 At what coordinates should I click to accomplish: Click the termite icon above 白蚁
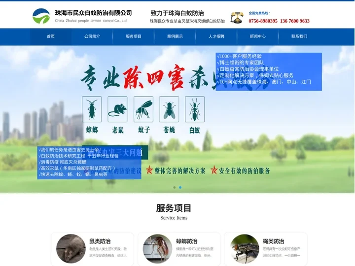(x=195, y=109)
